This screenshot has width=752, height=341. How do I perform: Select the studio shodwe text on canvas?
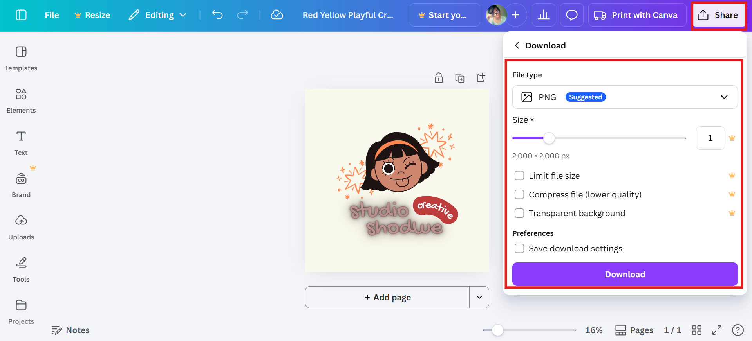point(396,219)
